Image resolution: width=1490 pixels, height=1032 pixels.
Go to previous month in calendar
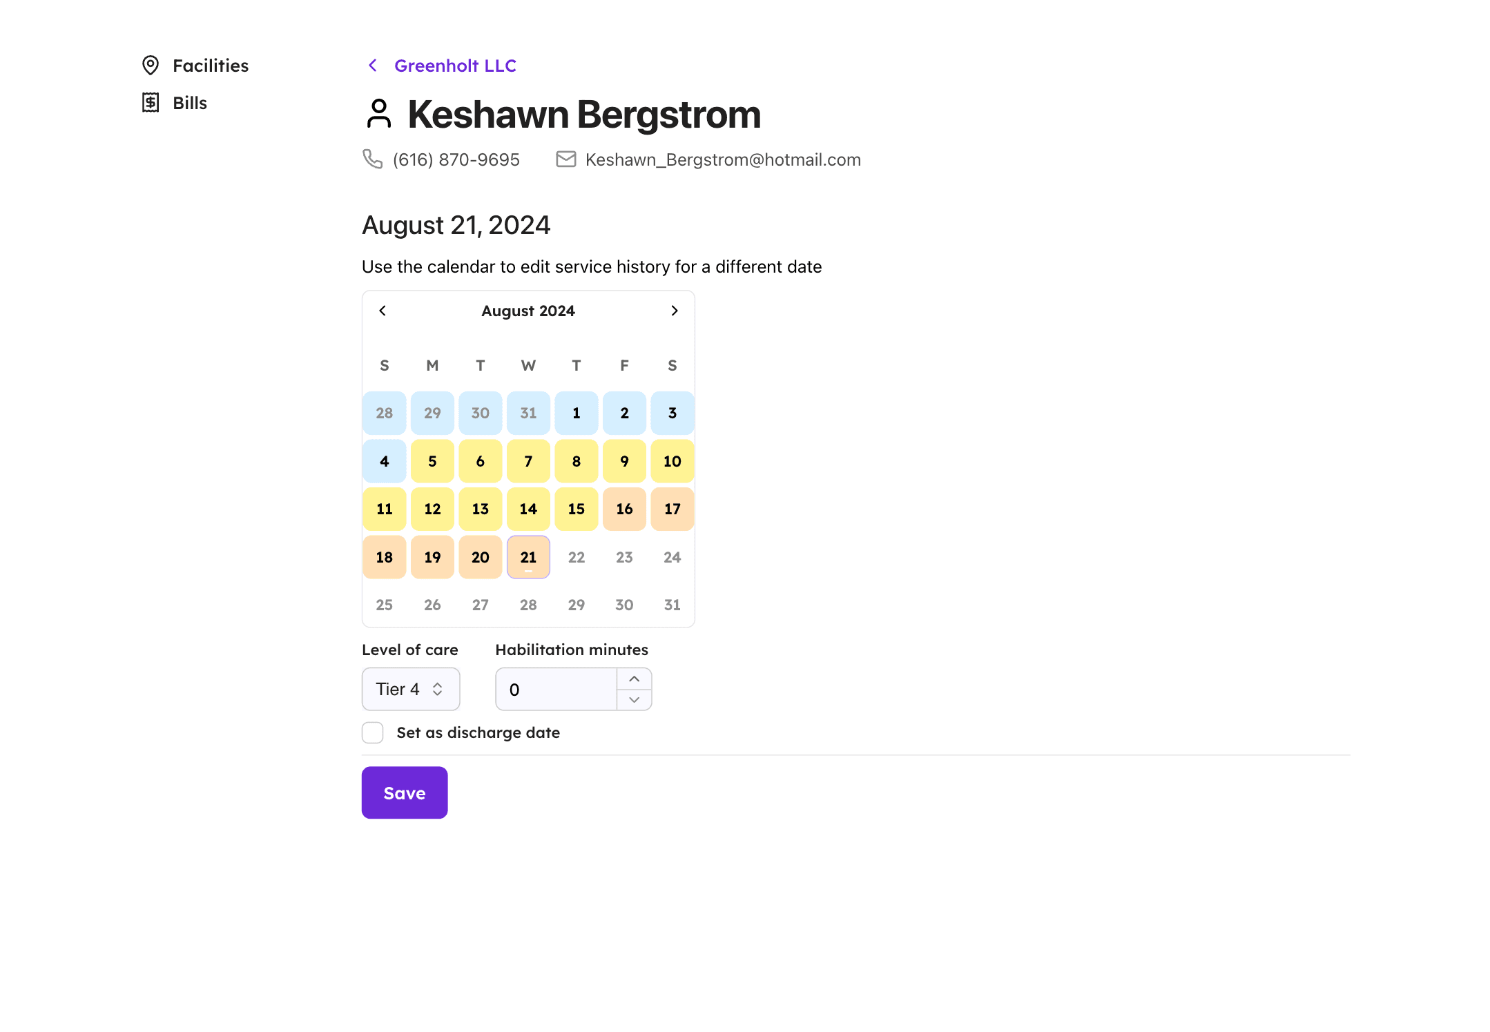[383, 311]
